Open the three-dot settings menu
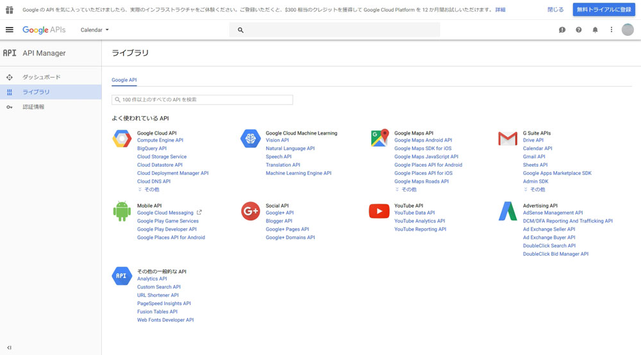 coord(612,30)
